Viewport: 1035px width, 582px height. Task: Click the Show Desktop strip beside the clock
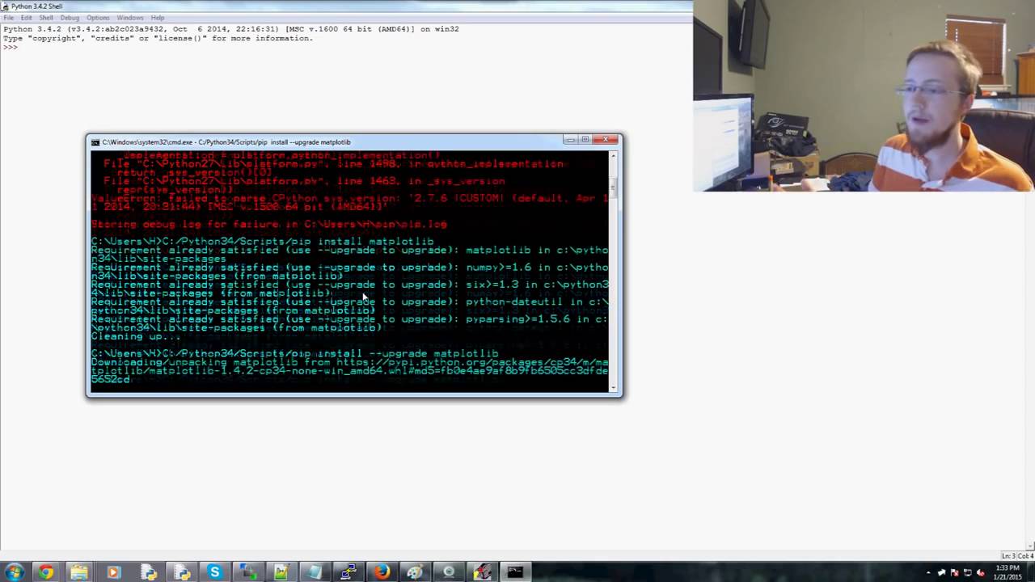(1031, 572)
